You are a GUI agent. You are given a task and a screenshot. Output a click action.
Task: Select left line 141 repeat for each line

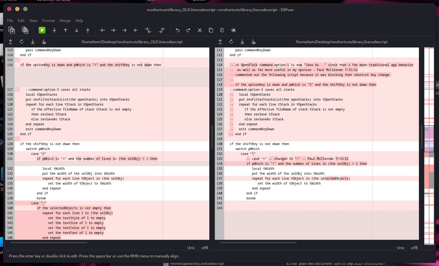pyautogui.click(x=78, y=213)
